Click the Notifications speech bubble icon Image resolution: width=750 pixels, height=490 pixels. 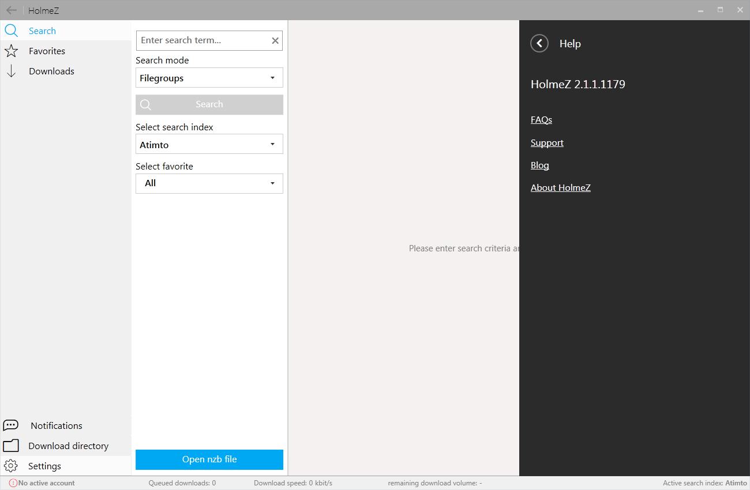[x=11, y=425]
